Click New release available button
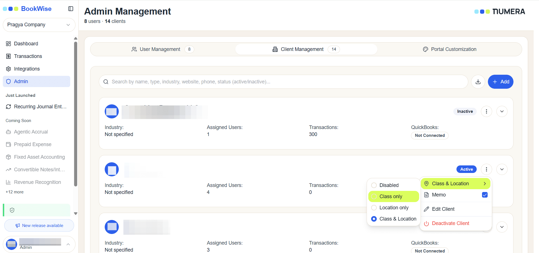Screen dimensions: 539x253 pos(39,226)
